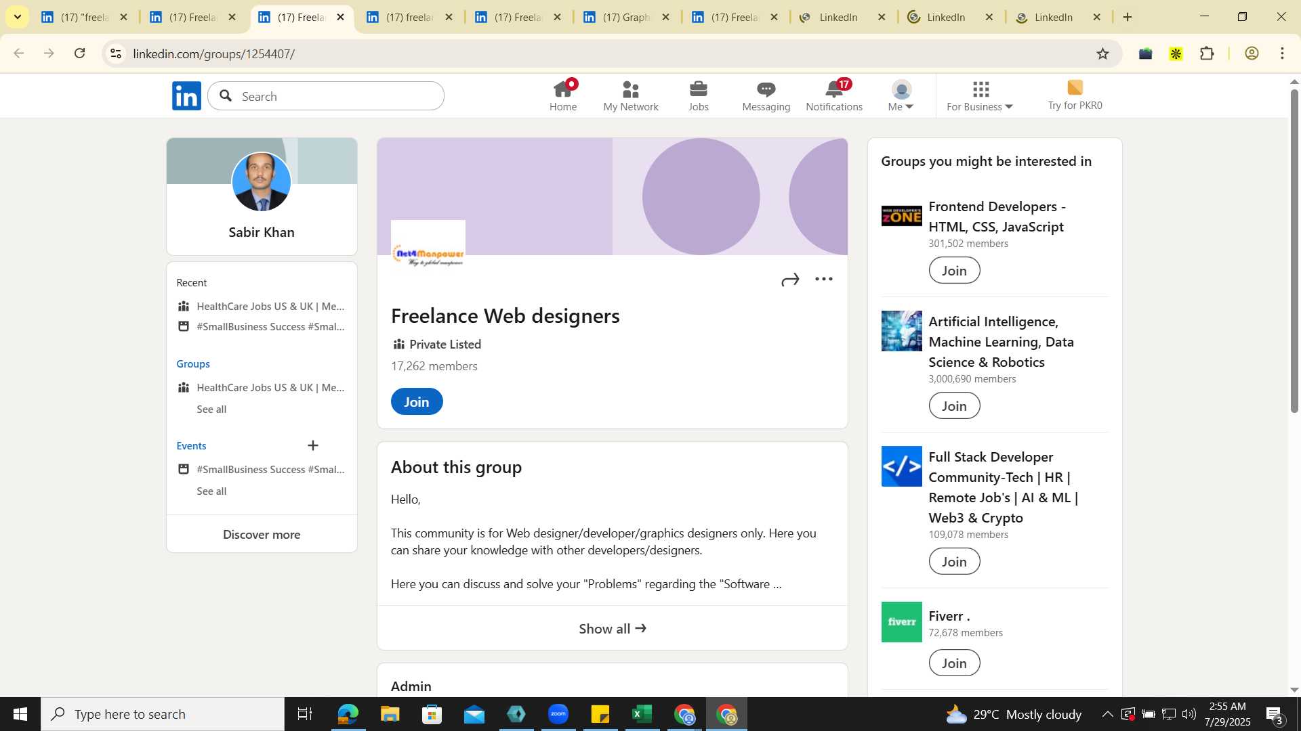Open Chrome profile icon
1301x731 pixels.
click(1252, 53)
